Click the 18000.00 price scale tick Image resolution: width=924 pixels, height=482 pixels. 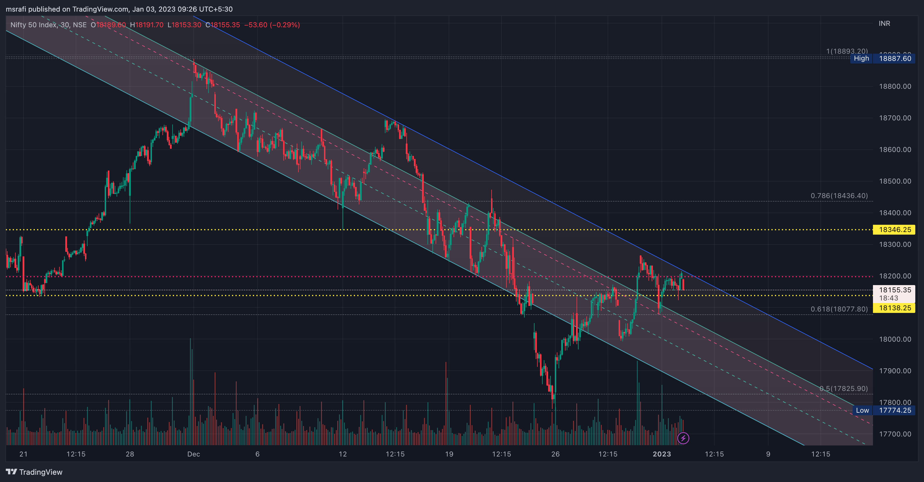pyautogui.click(x=895, y=339)
